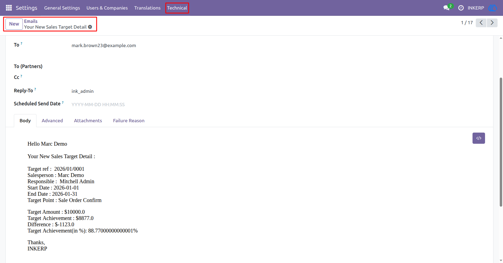Open the Users & Companies menu

pos(107,8)
